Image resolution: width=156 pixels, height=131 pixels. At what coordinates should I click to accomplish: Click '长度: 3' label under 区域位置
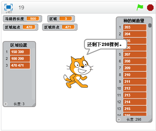click(x=19, y=104)
